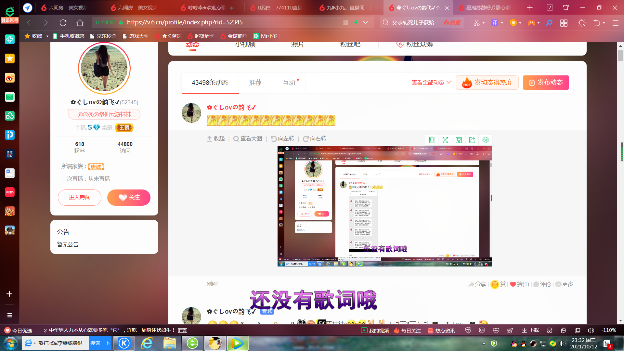624x351 pixels.
Task: Click the profile avatar photo in sidebar card
Action: 104,68
